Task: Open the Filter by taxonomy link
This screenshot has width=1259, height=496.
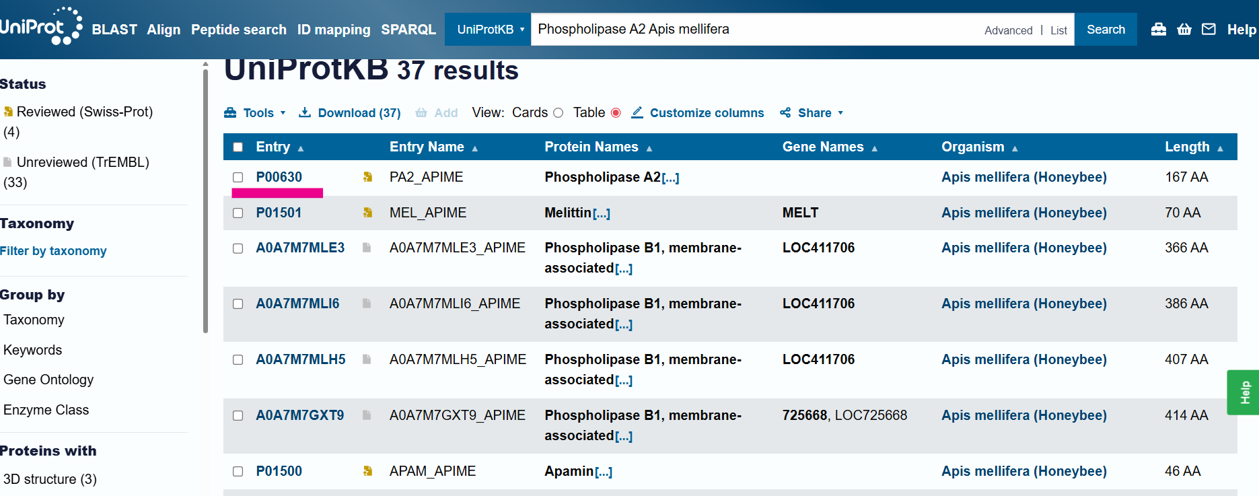Action: click(53, 251)
